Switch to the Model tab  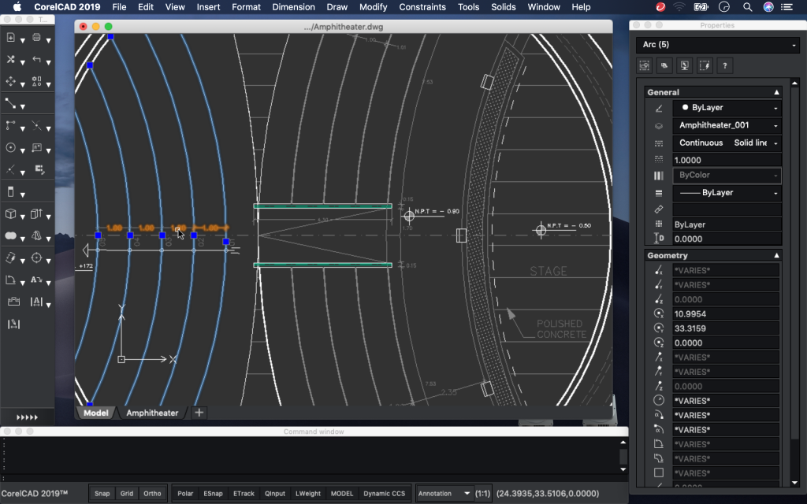95,413
